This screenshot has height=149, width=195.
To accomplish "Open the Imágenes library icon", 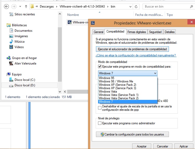I will click(11, 36).
